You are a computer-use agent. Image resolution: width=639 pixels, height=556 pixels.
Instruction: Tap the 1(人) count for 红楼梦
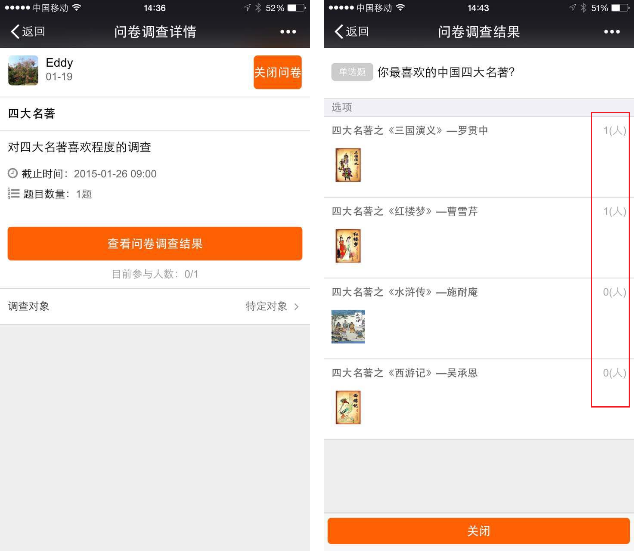point(614,211)
